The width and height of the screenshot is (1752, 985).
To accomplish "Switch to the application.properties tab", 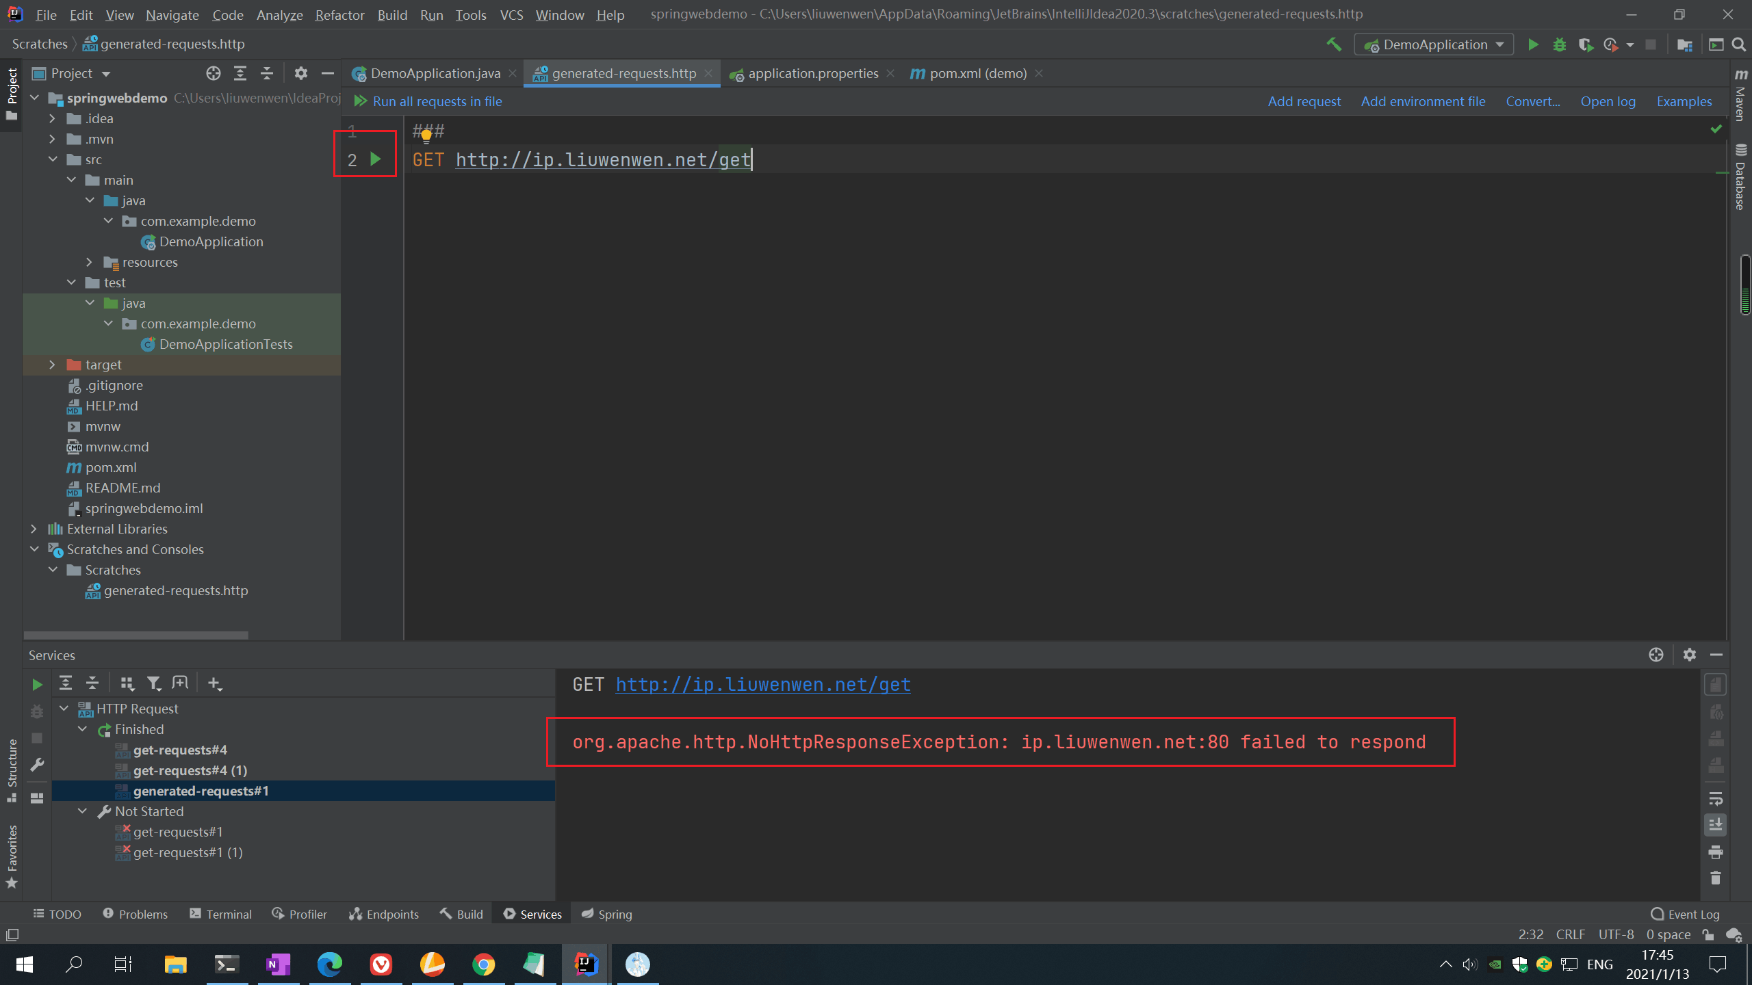I will pos(812,73).
